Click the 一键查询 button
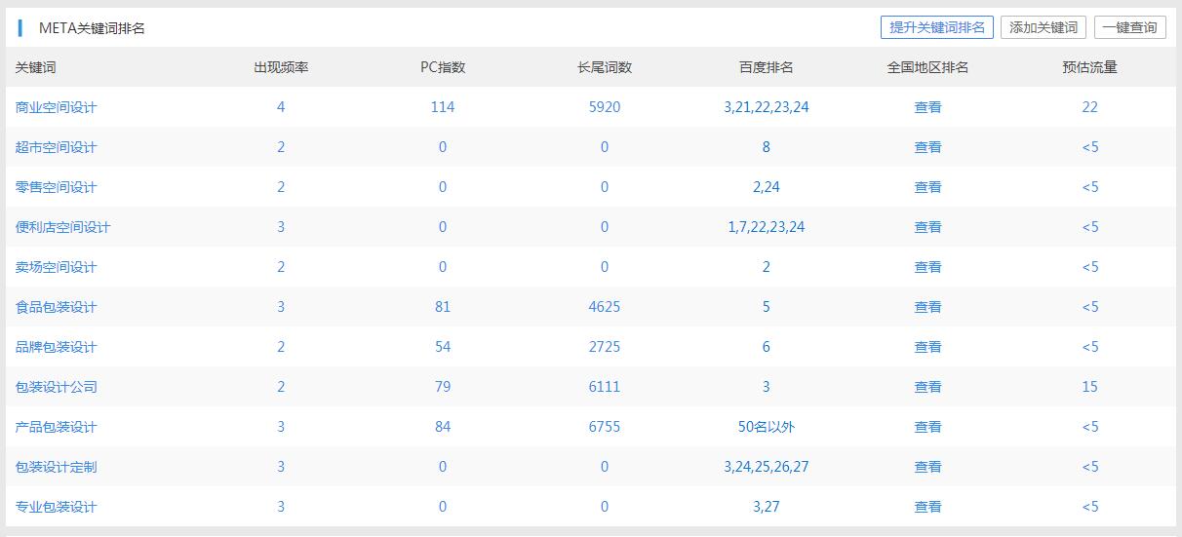Image resolution: width=1182 pixels, height=537 pixels. 1129,27
